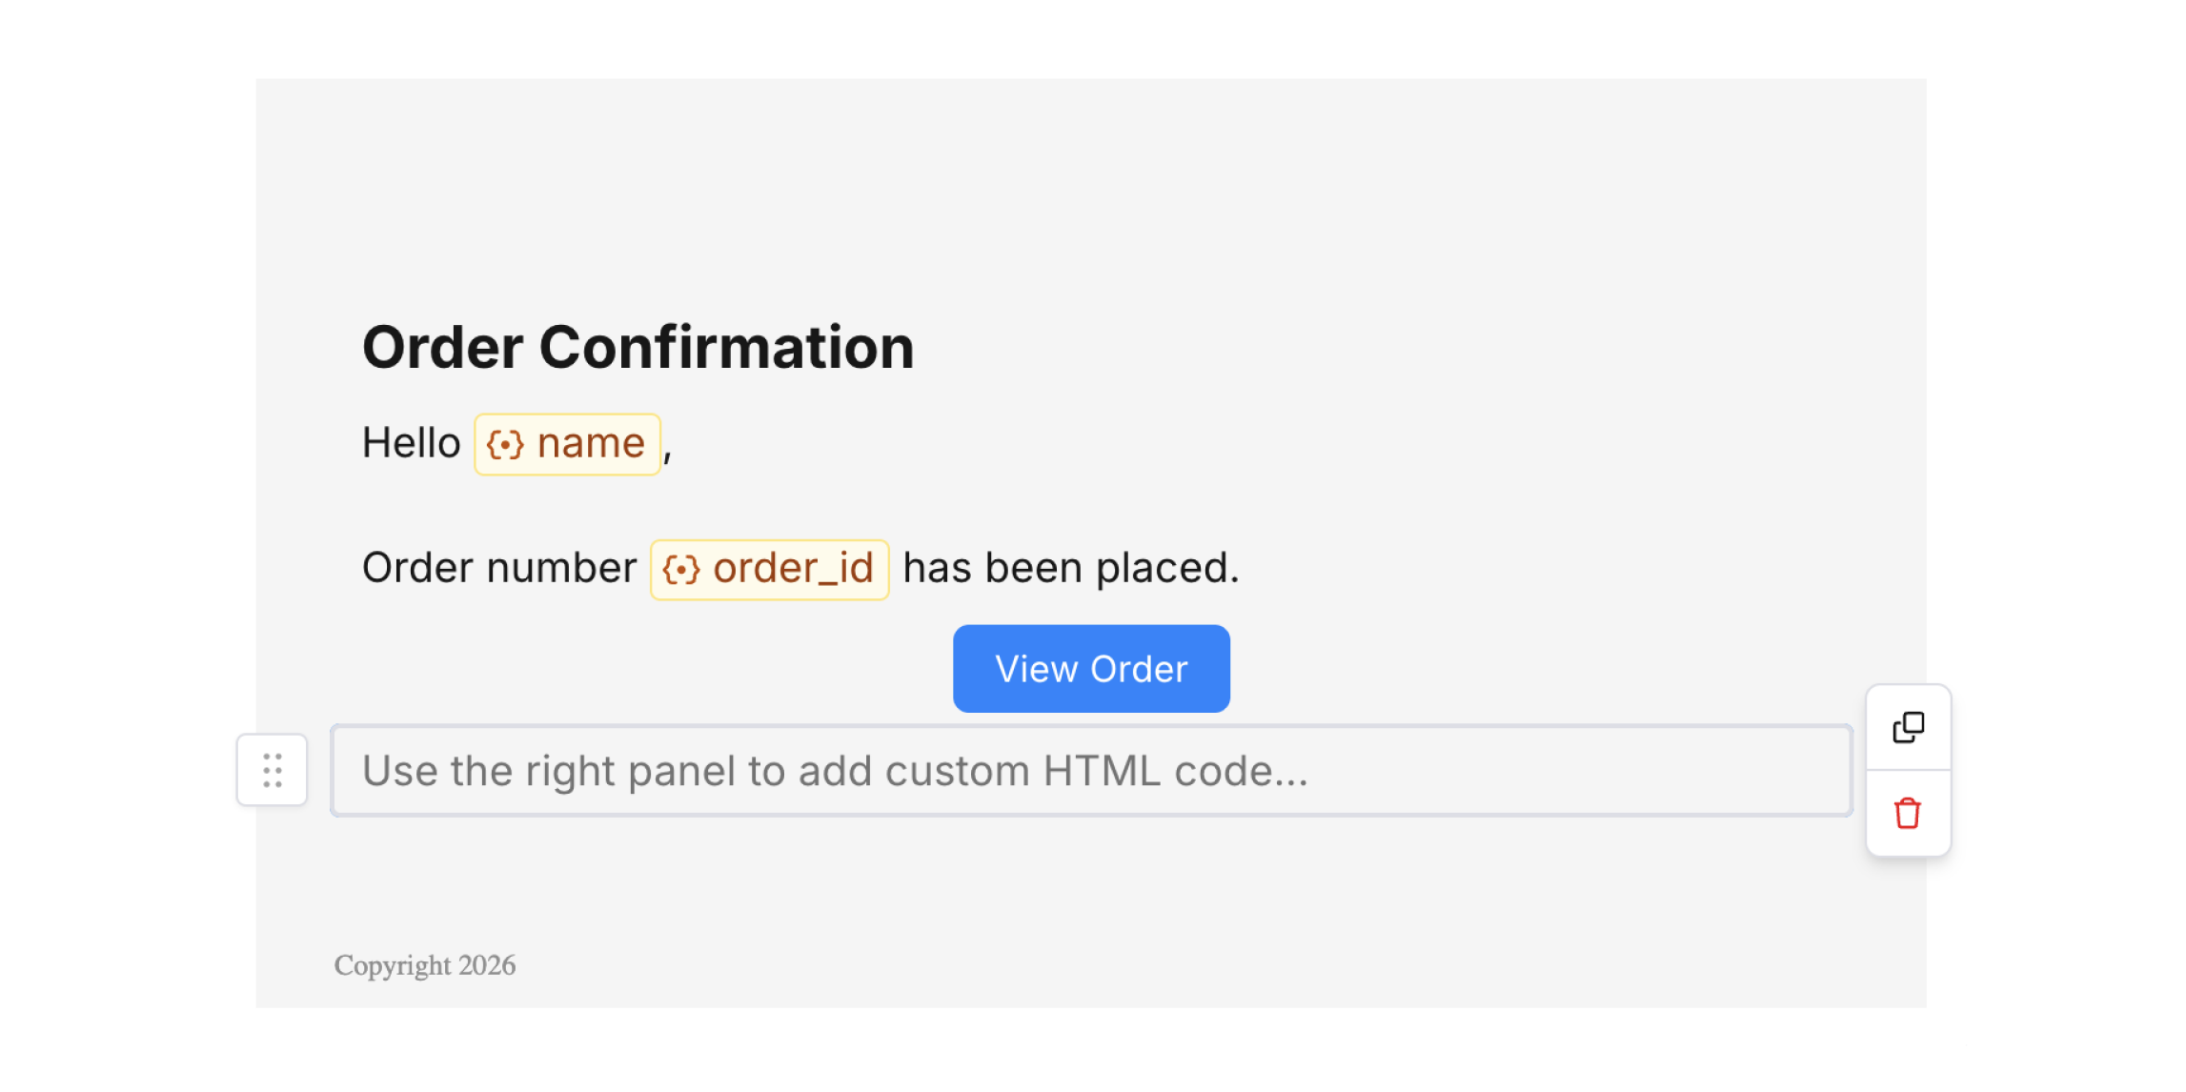Screen dimensions: 2186x1092
Task: Click the curly-brace icon in the order_id variable
Action: [x=681, y=570]
